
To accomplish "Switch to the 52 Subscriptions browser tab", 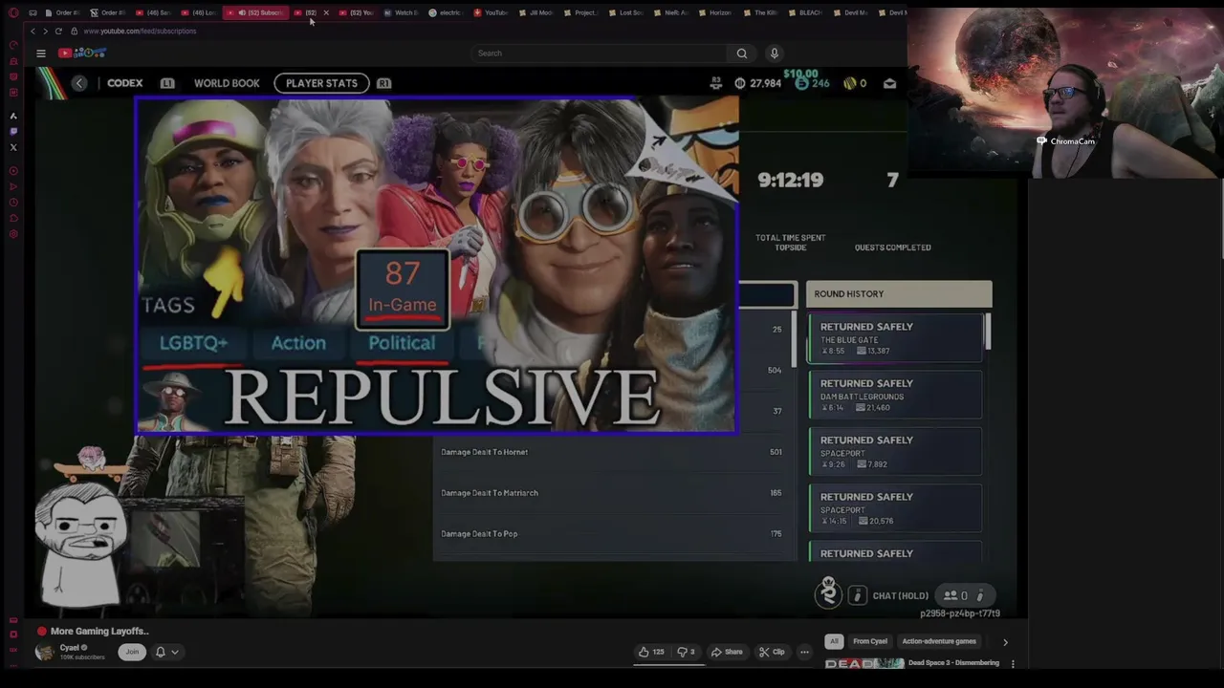I will click(x=256, y=12).
